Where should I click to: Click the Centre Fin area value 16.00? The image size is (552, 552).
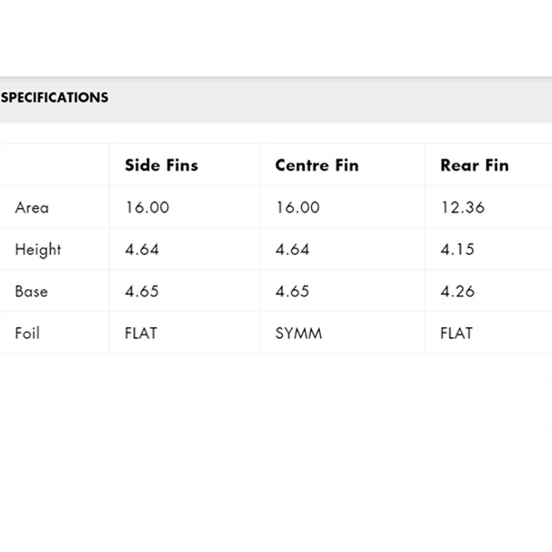(298, 208)
